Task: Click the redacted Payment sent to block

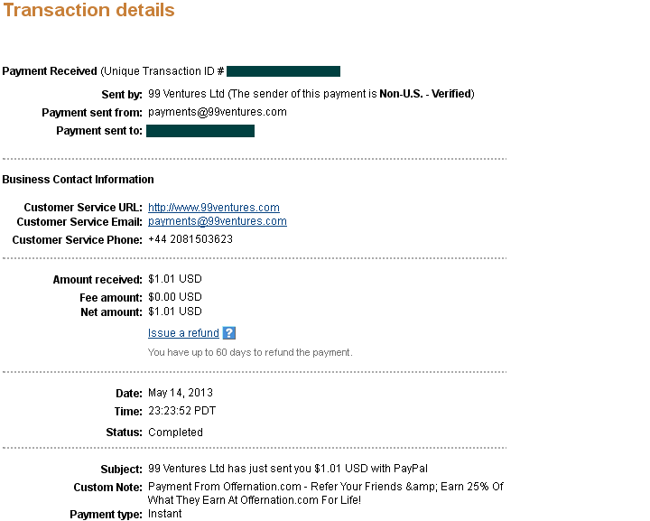Action: [x=200, y=131]
